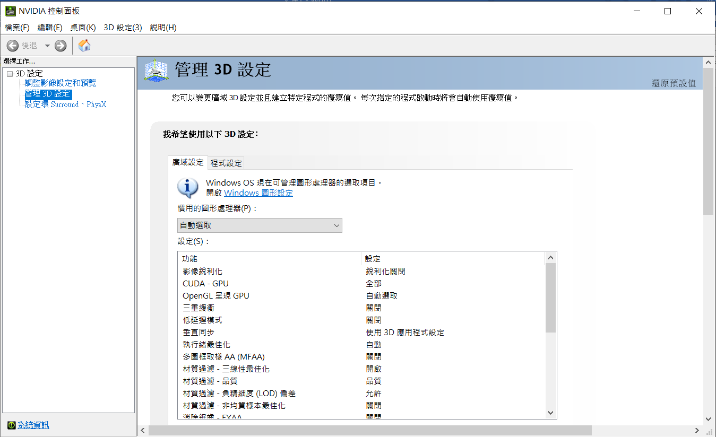716x437 pixels.
Task: Click the back navigation arrow icon
Action: pos(13,46)
